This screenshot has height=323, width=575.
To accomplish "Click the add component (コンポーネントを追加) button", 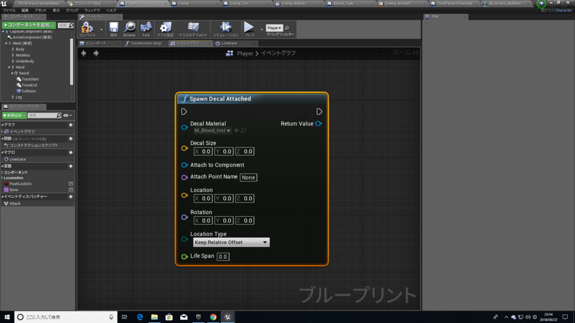I will pyautogui.click(x=29, y=25).
